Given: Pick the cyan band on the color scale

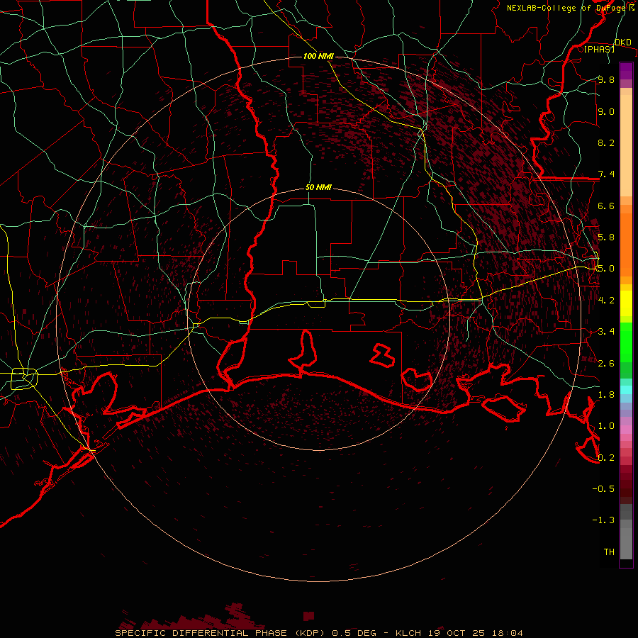Looking at the screenshot, I should pyautogui.click(x=626, y=389).
